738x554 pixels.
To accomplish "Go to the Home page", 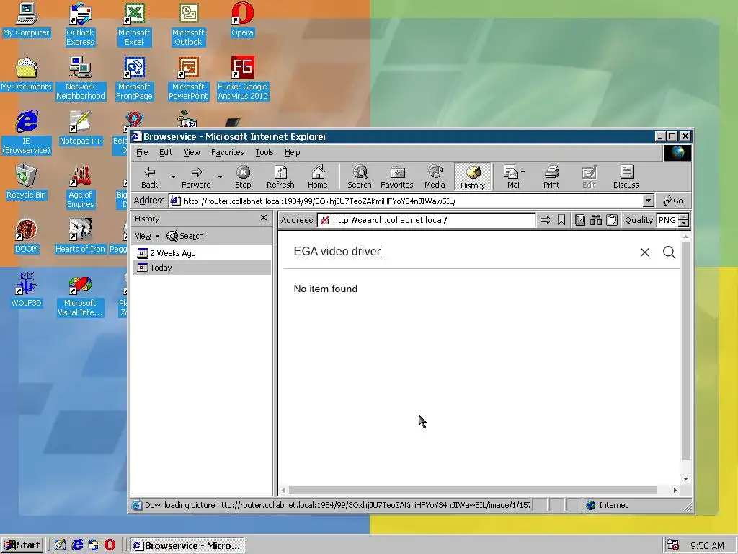I will (x=318, y=177).
